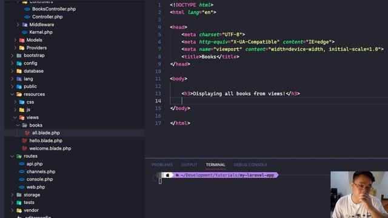Expand the storage folder chevron
Viewport: 388px width, 218px height.
coord(12,195)
